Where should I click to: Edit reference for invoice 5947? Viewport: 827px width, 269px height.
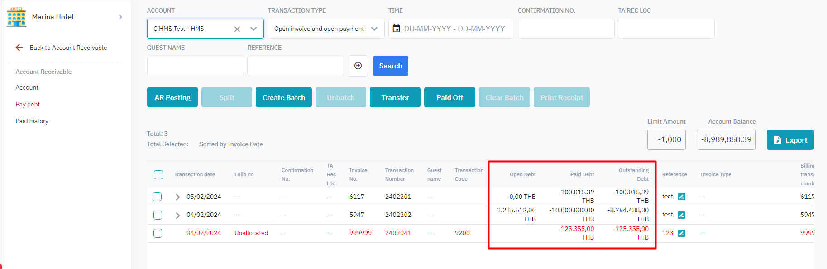click(681, 215)
